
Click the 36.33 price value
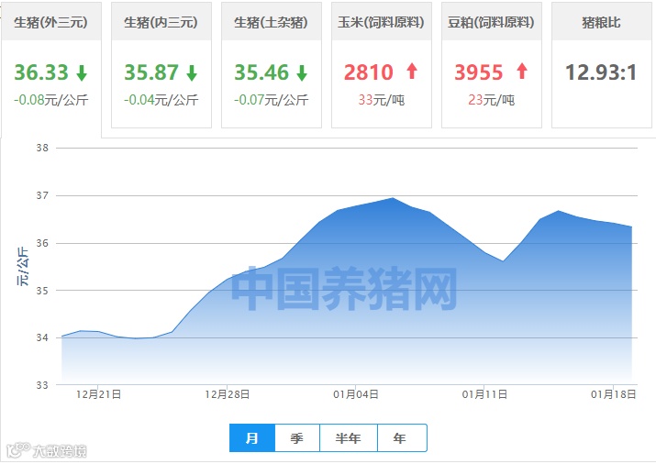tap(41, 72)
